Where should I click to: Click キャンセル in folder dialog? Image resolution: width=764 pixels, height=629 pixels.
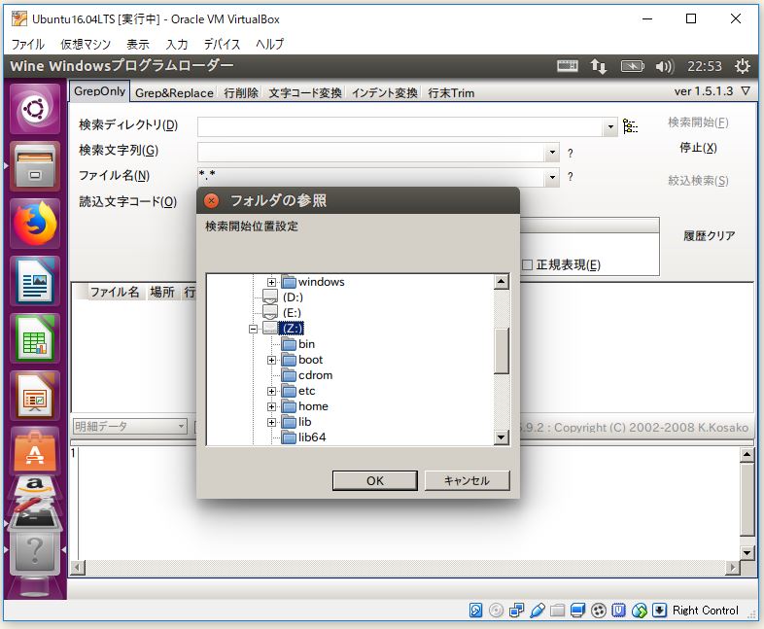click(467, 481)
